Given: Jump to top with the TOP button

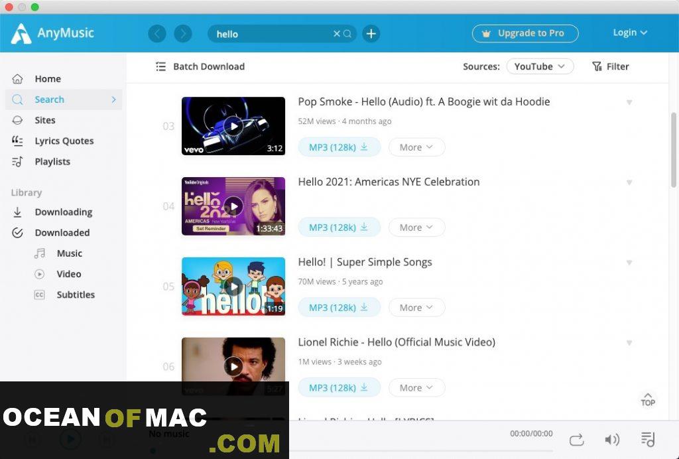Looking at the screenshot, I should pos(648,400).
